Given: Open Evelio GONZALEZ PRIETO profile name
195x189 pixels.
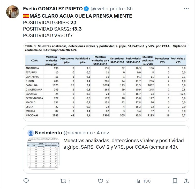Looking at the screenshot, I should click(x=52, y=9).
